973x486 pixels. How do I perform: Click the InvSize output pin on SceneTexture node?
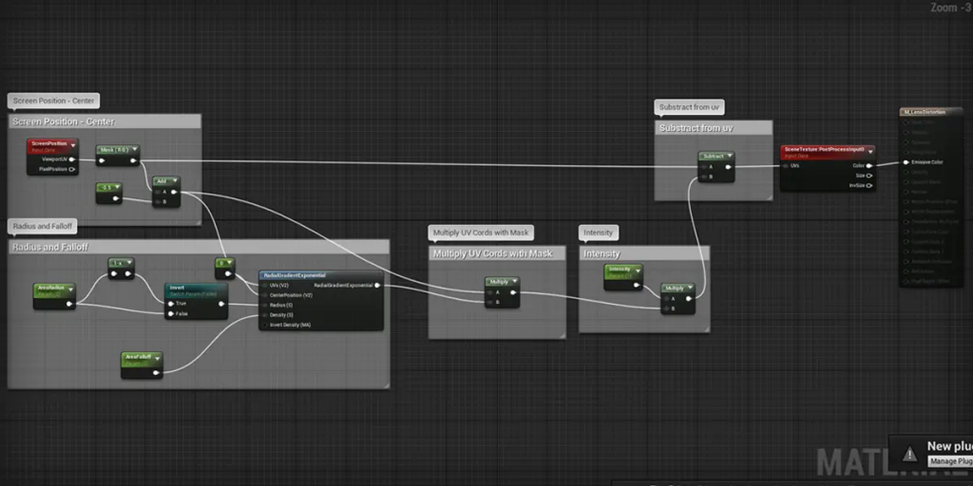868,185
